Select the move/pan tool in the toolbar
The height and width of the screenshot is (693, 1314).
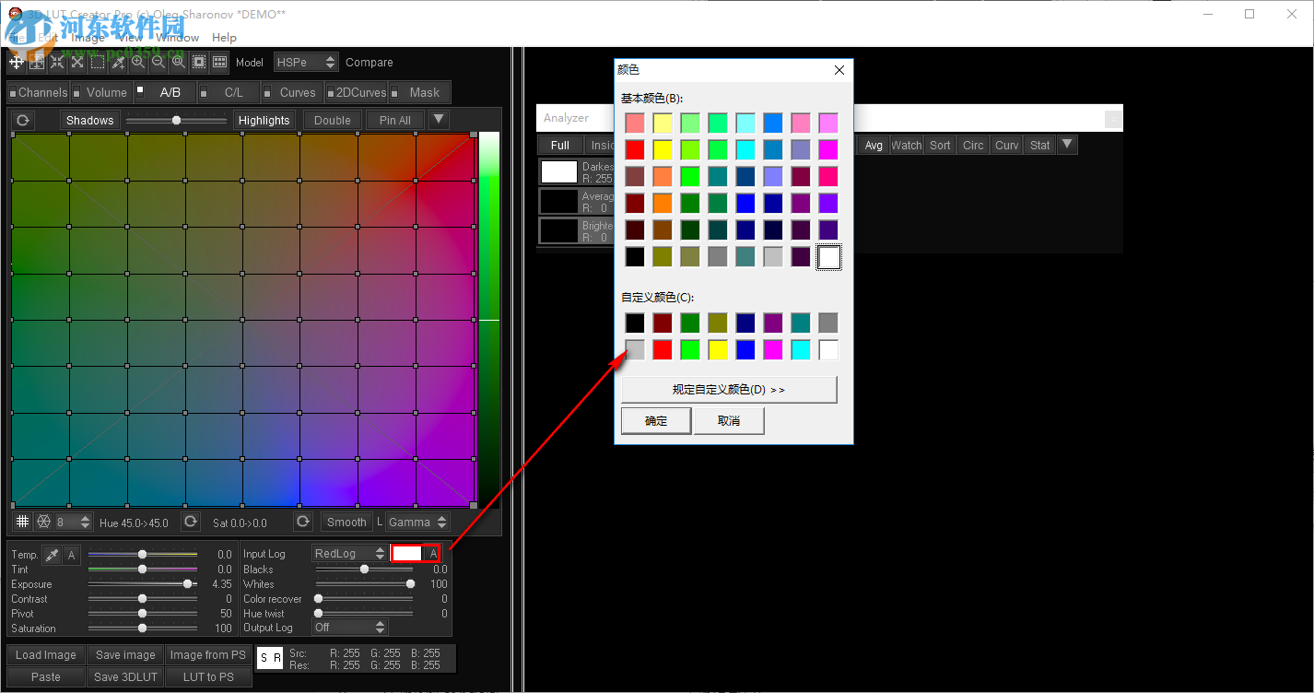[x=16, y=62]
